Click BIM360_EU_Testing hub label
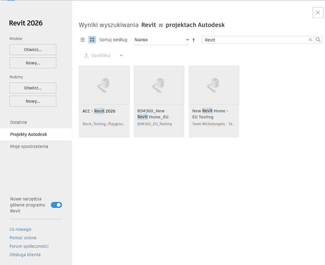Image resolution: width=325 pixels, height=265 pixels. click(x=155, y=124)
